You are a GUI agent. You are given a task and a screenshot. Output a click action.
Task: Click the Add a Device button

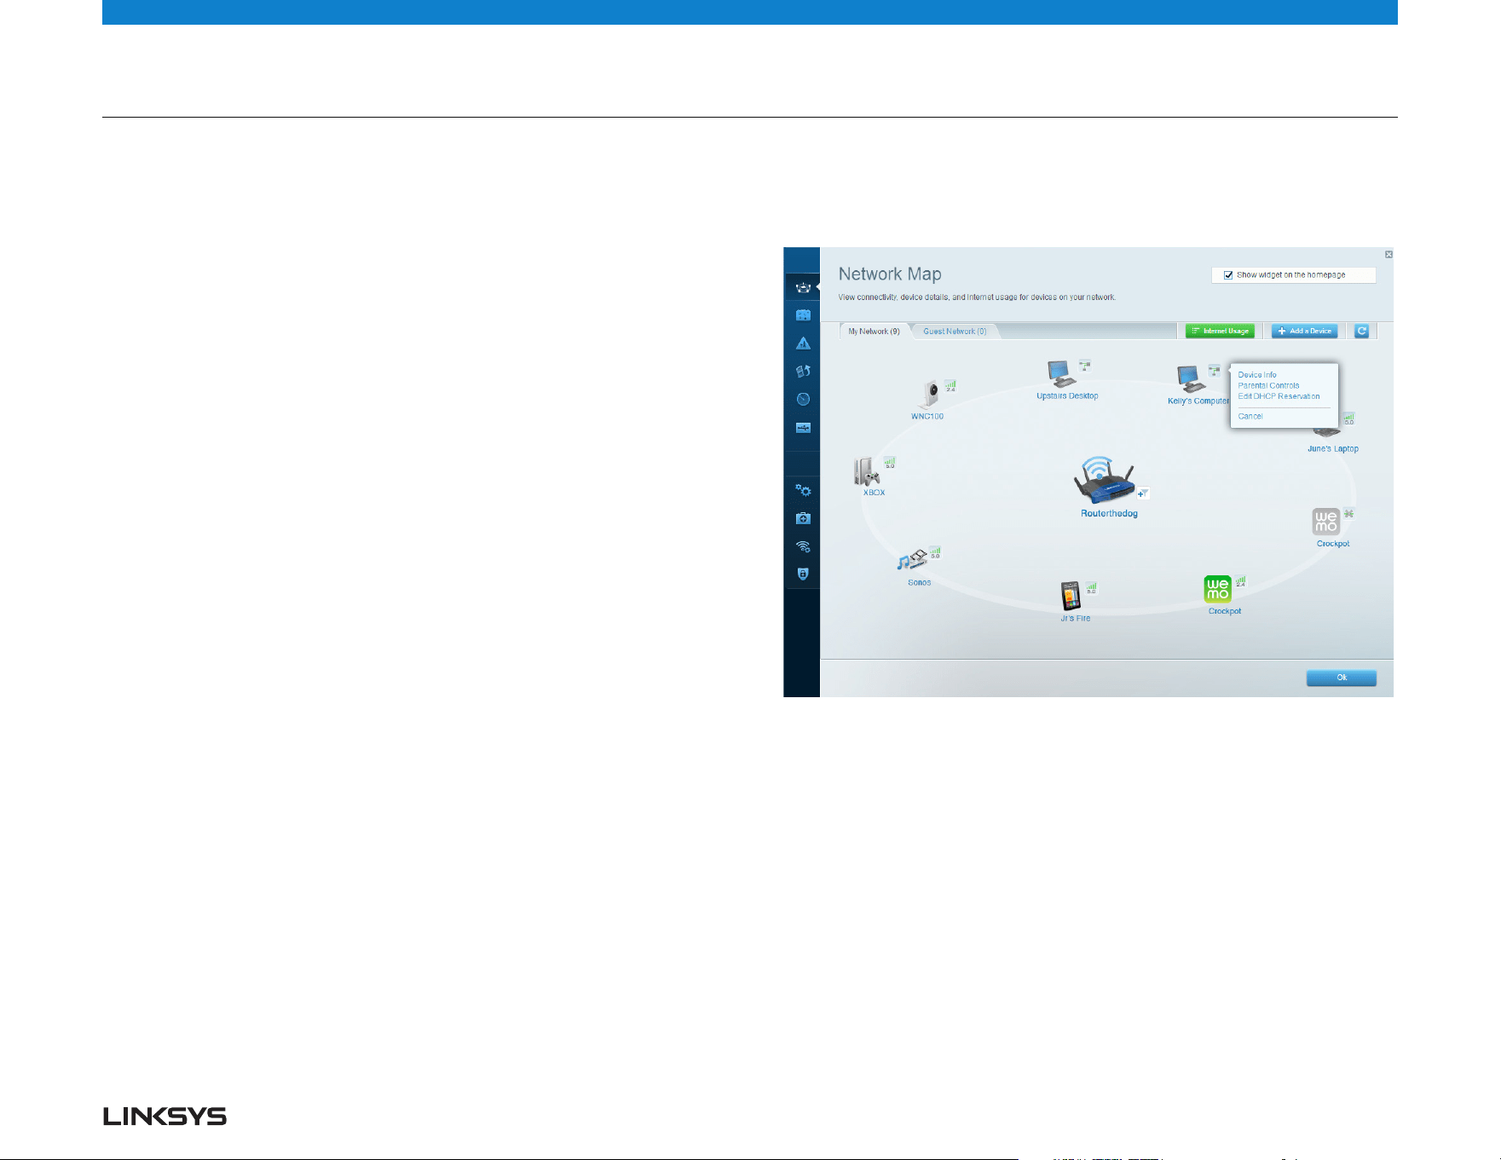pyautogui.click(x=1304, y=331)
